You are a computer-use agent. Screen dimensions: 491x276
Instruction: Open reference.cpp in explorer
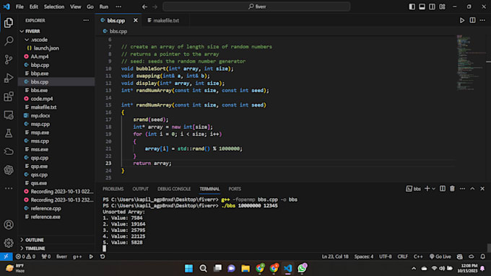coord(46,208)
